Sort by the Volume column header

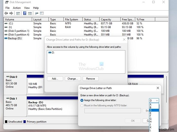[18, 19]
